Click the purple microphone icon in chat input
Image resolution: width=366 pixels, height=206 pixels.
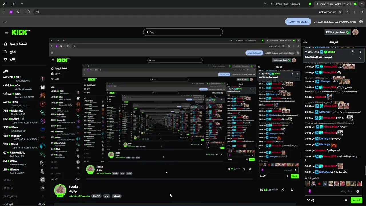tap(310, 191)
